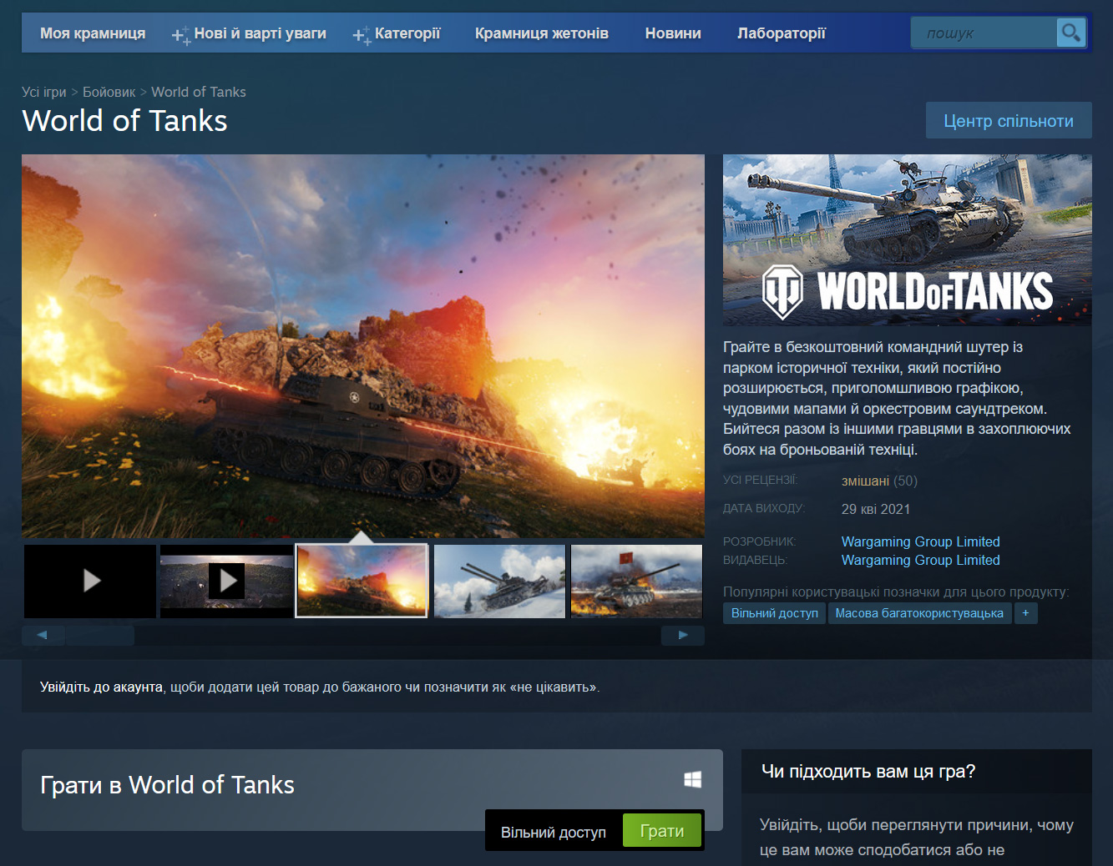Click Усі ігри breadcrumb link
This screenshot has width=1113, height=866.
point(43,92)
